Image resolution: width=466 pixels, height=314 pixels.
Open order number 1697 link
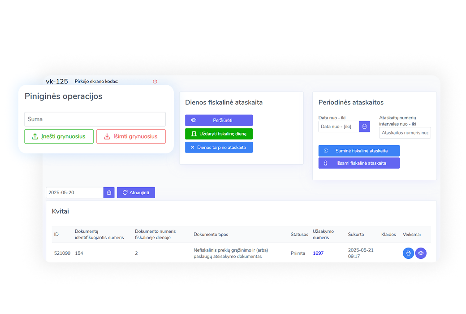point(318,253)
